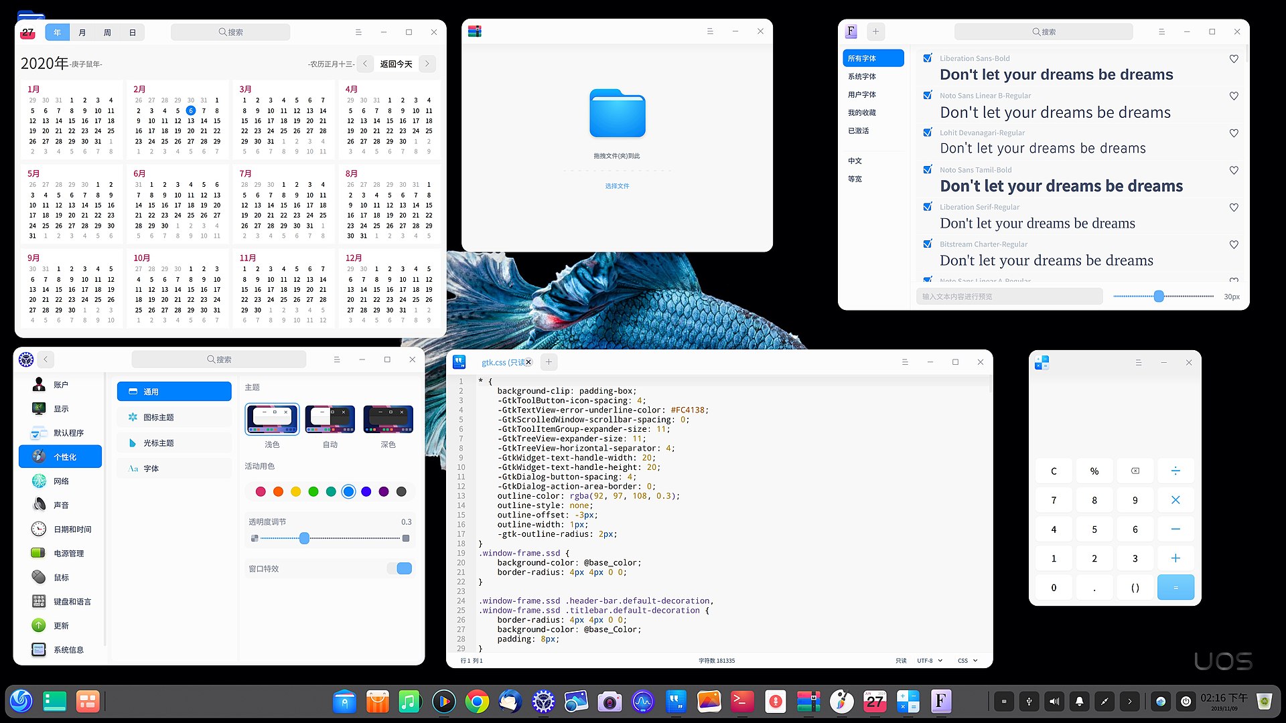The height and width of the screenshot is (723, 1286).
Task: Click the add font plus button
Action: click(875, 31)
